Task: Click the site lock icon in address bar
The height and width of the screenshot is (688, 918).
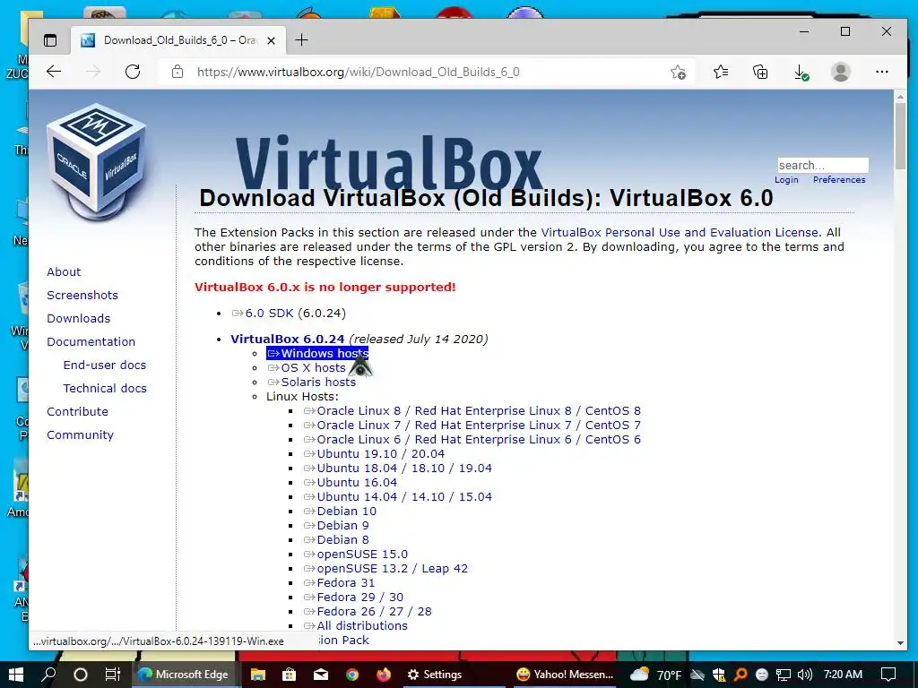Action: [178, 72]
